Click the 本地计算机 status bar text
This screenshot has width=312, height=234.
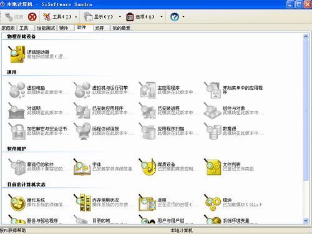coord(182,230)
